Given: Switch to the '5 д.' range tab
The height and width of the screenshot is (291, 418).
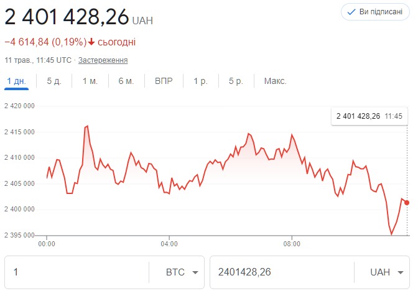Looking at the screenshot, I should [53, 81].
